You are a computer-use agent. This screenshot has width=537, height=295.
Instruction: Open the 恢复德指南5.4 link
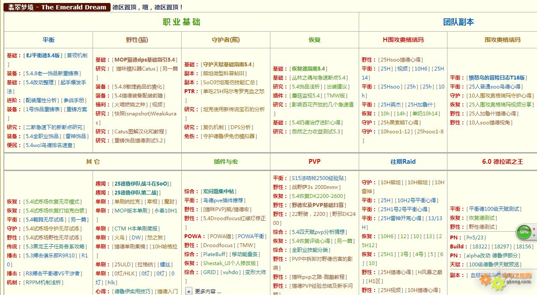pos(309,69)
